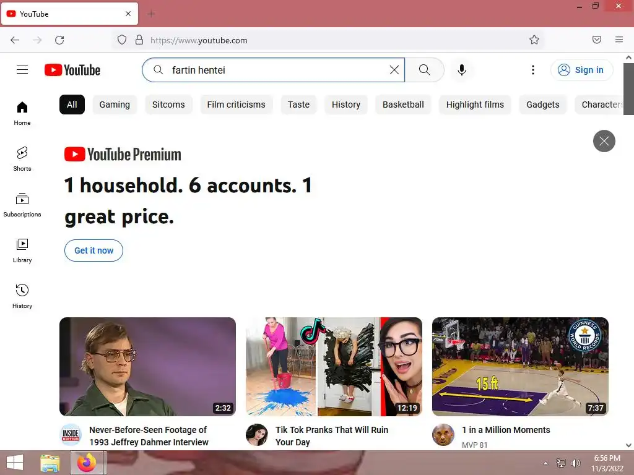This screenshot has width=634, height=475.
Task: Click the MVP 81 channel avatar
Action: [x=443, y=435]
